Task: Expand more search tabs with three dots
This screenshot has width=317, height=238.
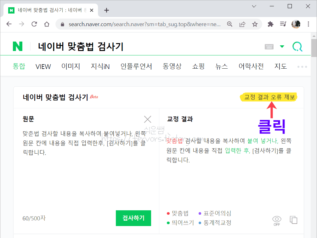Action: click(302, 66)
